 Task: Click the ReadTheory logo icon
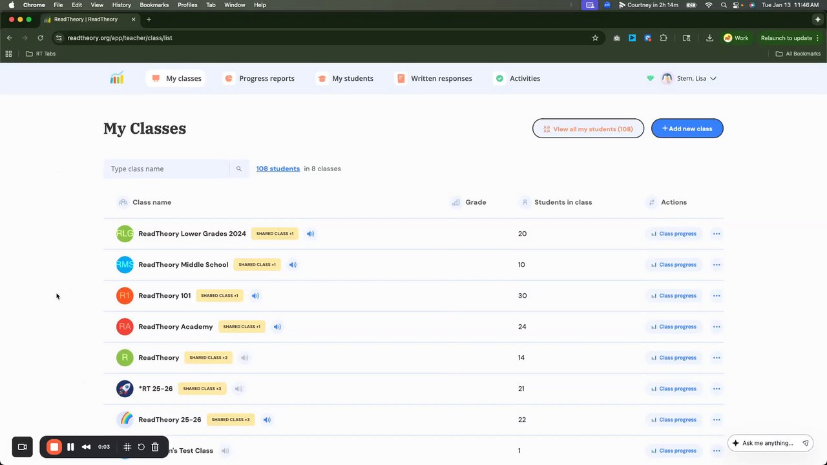pos(117,78)
